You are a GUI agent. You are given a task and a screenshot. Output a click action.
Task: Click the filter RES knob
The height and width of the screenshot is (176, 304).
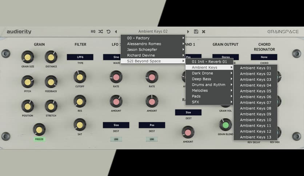pyautogui.click(x=80, y=101)
